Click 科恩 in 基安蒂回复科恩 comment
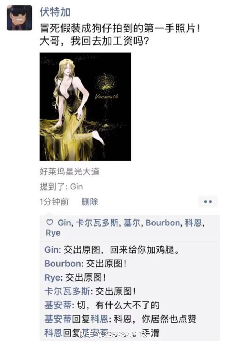 (x=99, y=319)
